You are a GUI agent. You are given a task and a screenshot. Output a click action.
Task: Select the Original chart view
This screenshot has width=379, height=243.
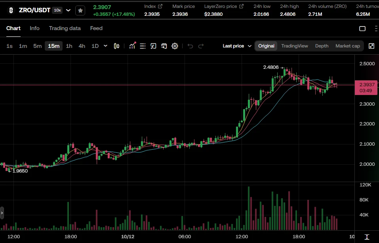(266, 46)
